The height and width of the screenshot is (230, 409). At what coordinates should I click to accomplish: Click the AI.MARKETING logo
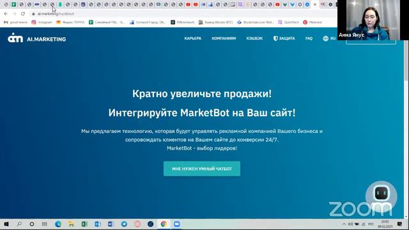click(x=37, y=38)
